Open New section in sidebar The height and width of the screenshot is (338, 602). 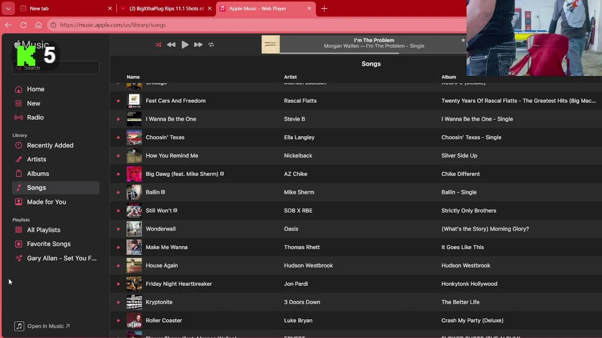[x=55, y=103]
